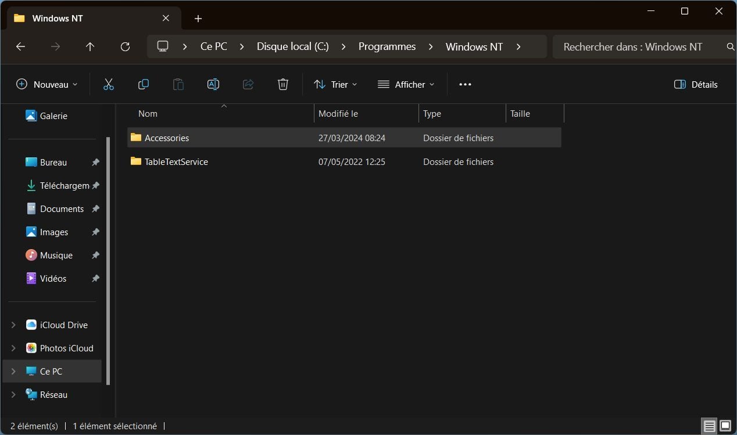Click the sidebar vertical scrollbar
The height and width of the screenshot is (435, 737).
108,261
